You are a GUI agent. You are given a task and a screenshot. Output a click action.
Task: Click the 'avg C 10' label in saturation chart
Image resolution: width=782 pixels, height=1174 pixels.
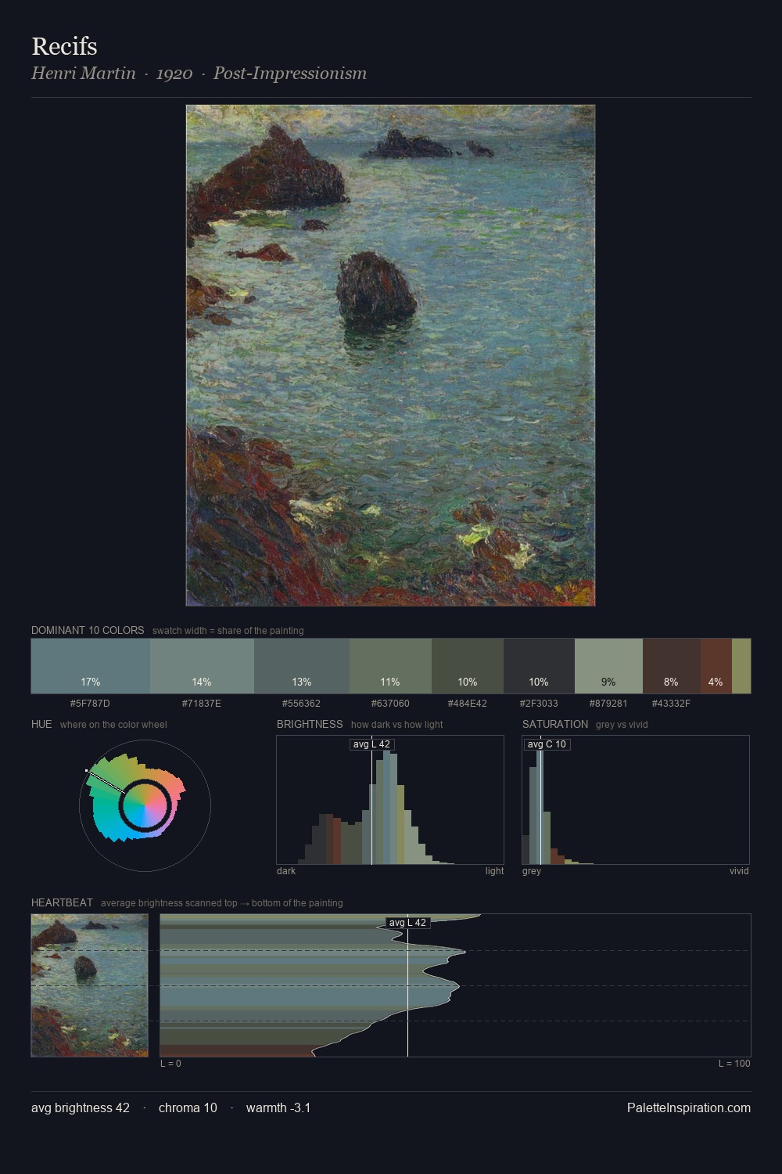click(547, 744)
